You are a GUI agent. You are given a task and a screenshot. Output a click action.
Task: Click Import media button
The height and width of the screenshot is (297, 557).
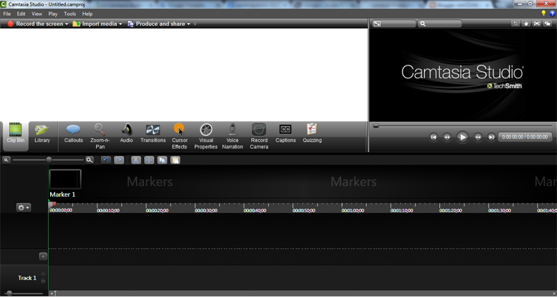[x=95, y=24]
